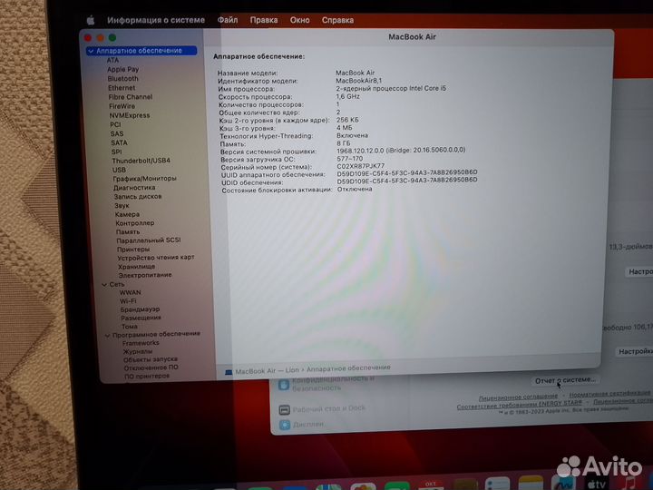Select Bluetooth in sidebar

click(122, 78)
